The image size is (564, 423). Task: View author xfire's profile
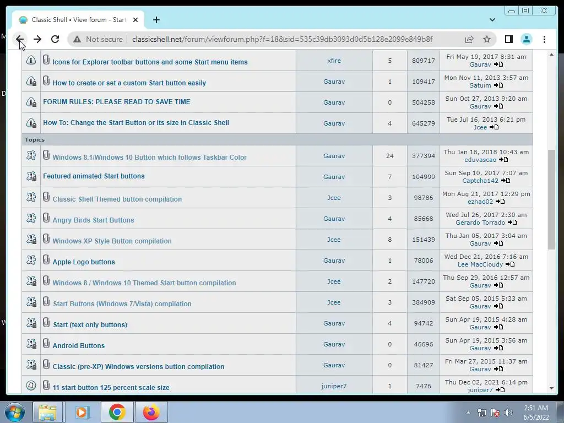pos(334,61)
